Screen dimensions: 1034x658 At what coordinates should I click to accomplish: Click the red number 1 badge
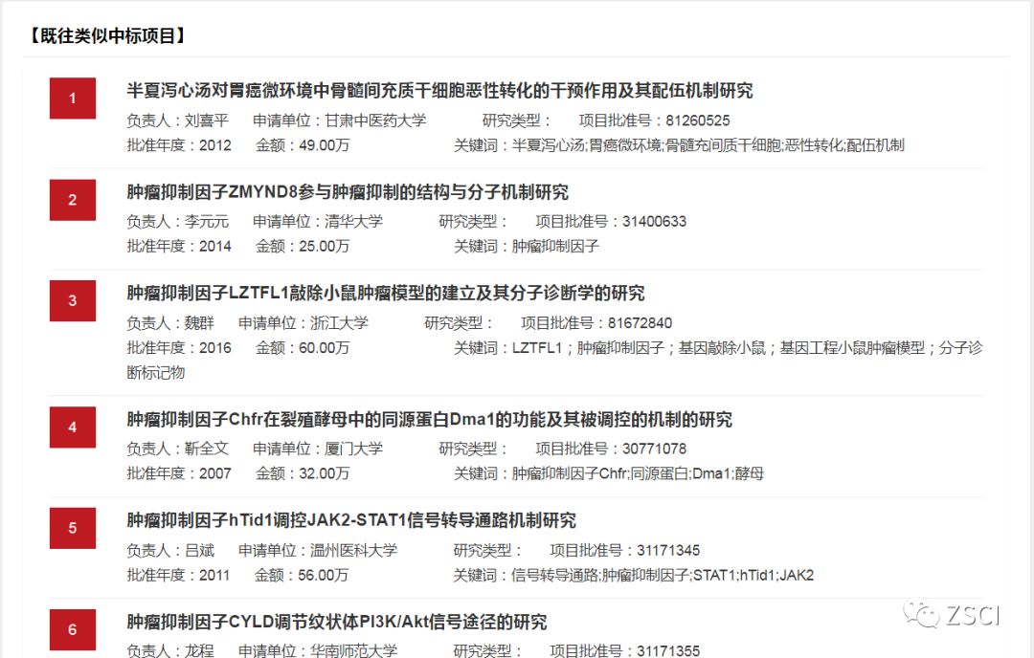(73, 99)
